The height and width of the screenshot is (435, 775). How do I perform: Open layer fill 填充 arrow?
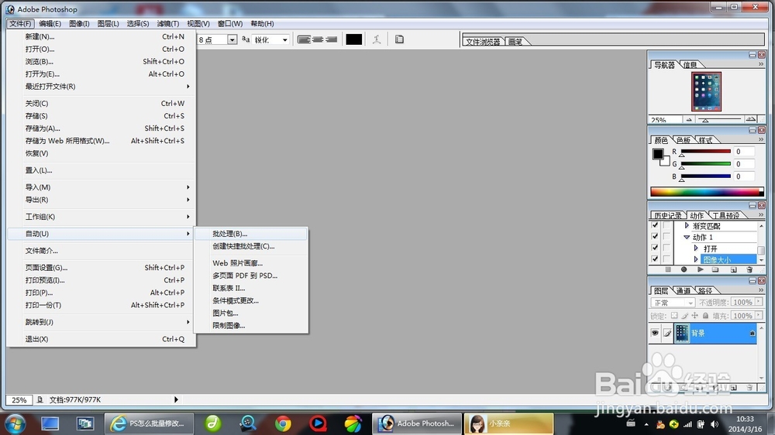click(x=759, y=315)
